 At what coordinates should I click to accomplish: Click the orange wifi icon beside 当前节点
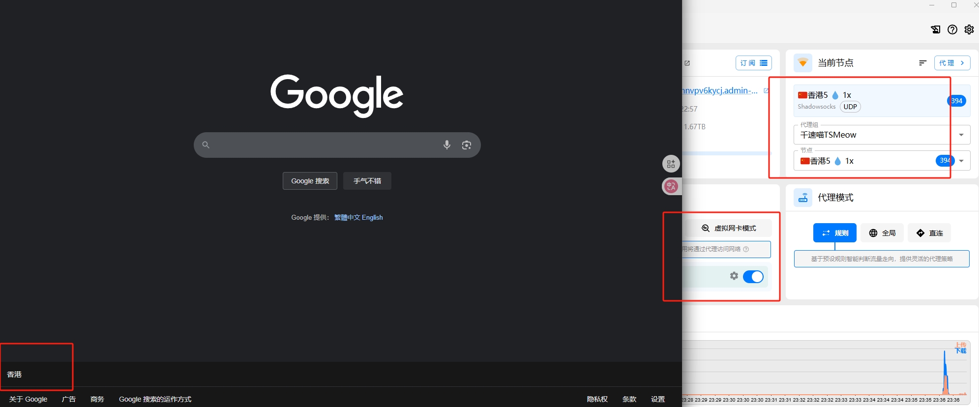point(803,63)
